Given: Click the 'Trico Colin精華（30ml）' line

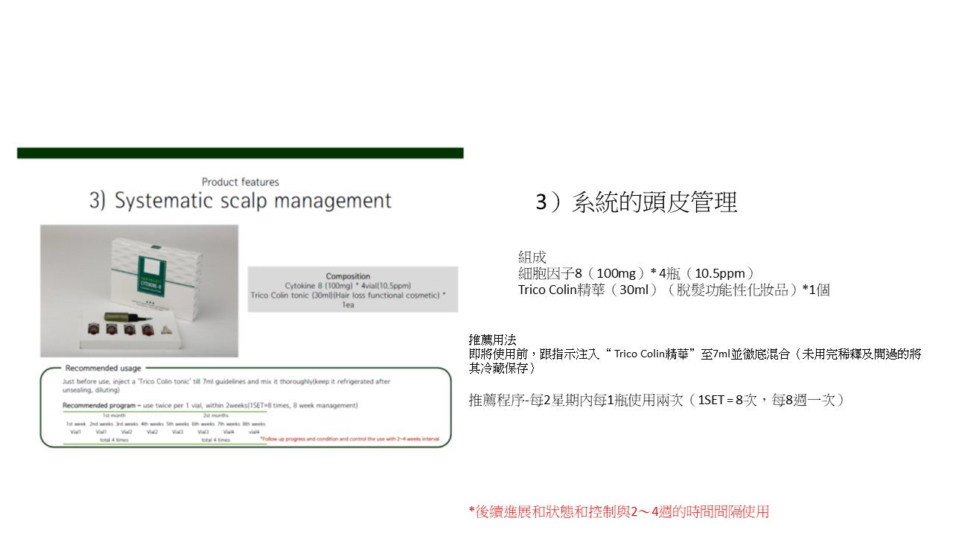Looking at the screenshot, I should [x=674, y=290].
